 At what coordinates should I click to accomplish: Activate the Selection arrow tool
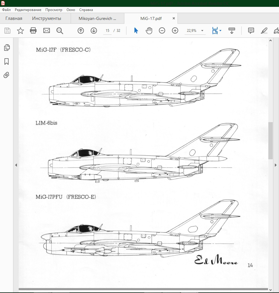pos(136,31)
